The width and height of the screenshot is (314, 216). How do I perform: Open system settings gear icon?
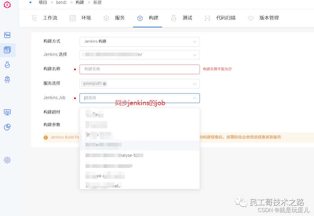tap(8, 160)
